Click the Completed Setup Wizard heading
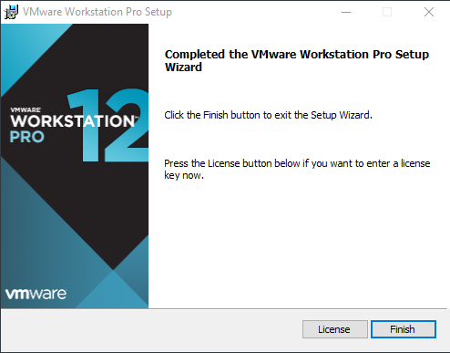Screen dimensions: 450x353 297,60
